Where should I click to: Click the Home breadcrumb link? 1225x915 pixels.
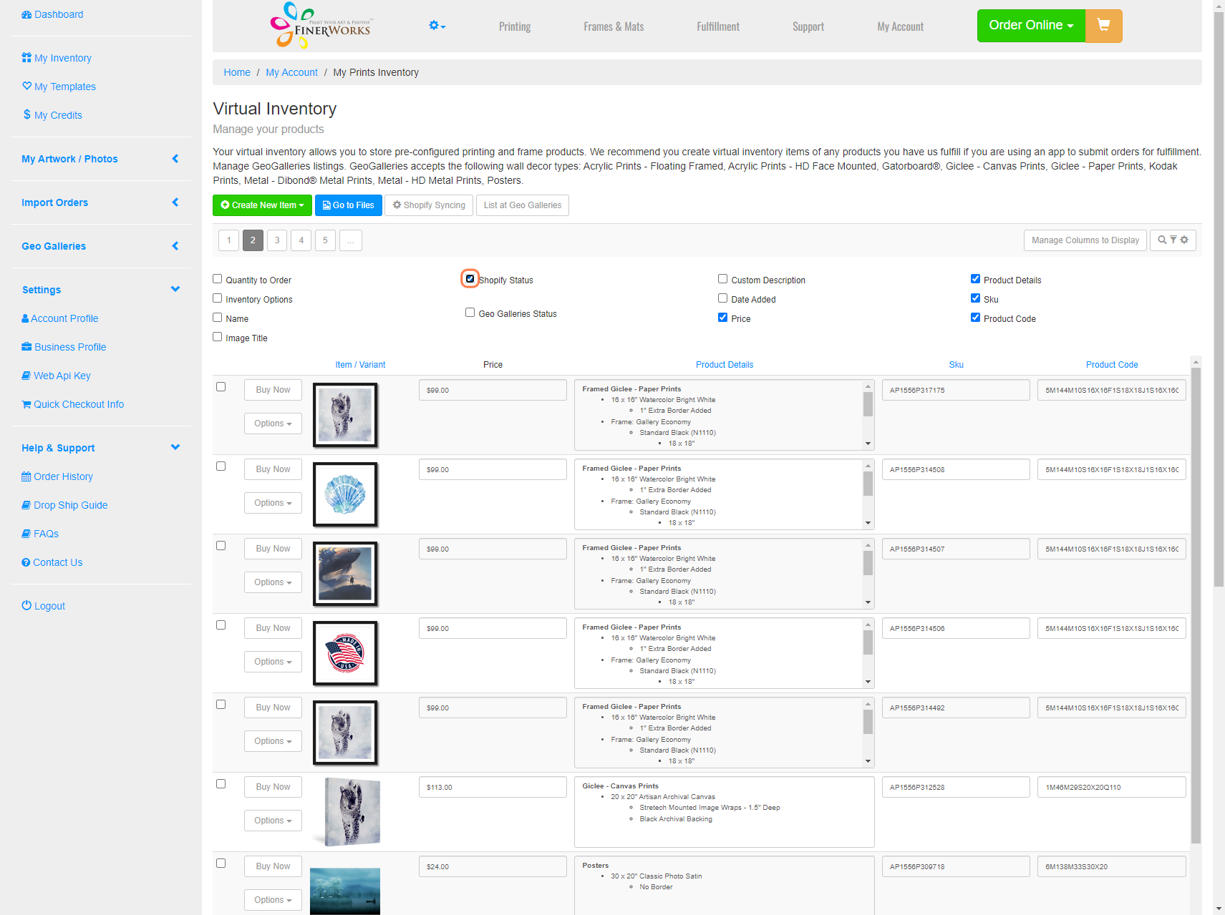point(237,72)
